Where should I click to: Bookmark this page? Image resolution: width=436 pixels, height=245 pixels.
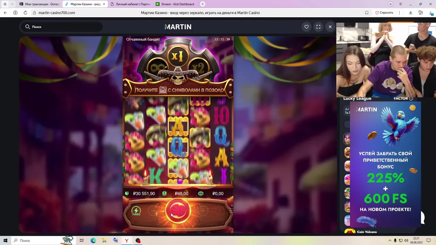[x=367, y=13]
